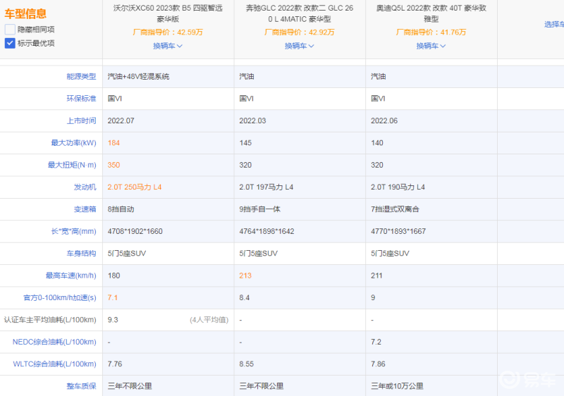Click the 环保标准 row label
Viewport: 564px width, 396px height.
tap(81, 99)
